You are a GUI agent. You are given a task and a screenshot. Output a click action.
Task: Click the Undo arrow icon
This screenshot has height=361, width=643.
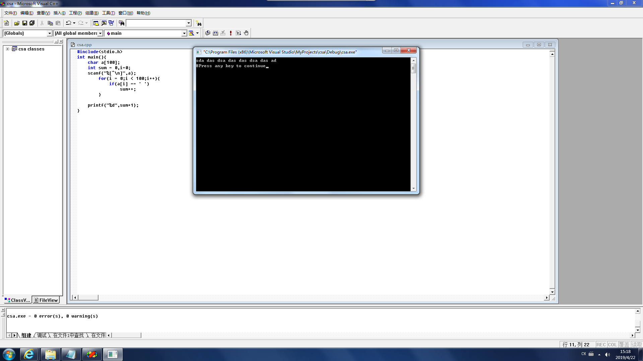(x=68, y=23)
